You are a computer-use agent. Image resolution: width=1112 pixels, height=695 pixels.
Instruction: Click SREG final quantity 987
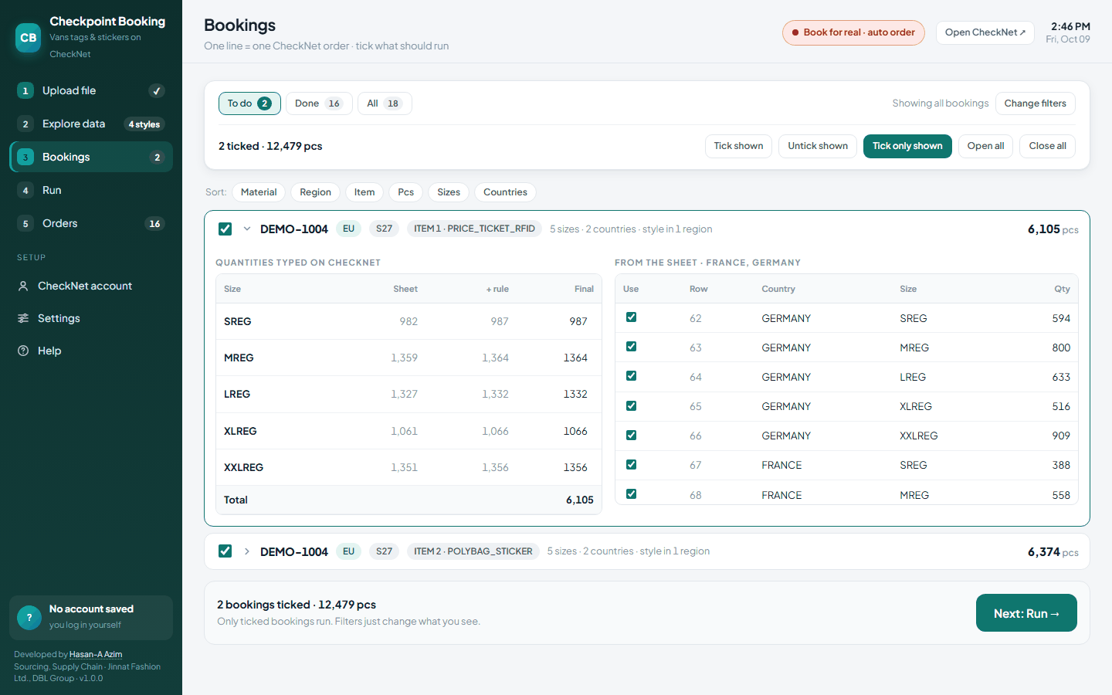click(x=578, y=321)
